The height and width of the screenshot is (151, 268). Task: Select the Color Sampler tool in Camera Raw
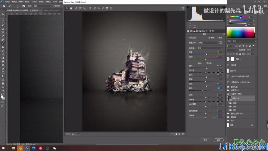tap(80, 8)
